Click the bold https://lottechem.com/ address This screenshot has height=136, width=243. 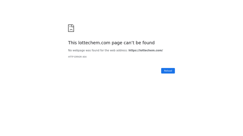pyautogui.click(x=146, y=50)
